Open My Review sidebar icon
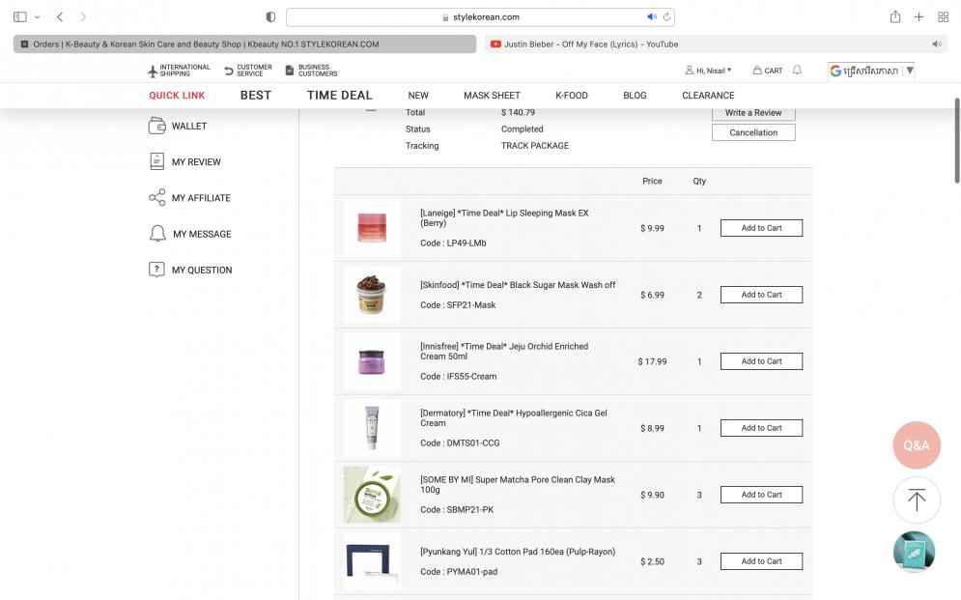Viewport: 961px width, 600px height. point(156,162)
